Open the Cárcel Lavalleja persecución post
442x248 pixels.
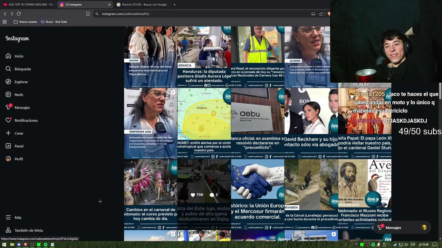(311, 194)
